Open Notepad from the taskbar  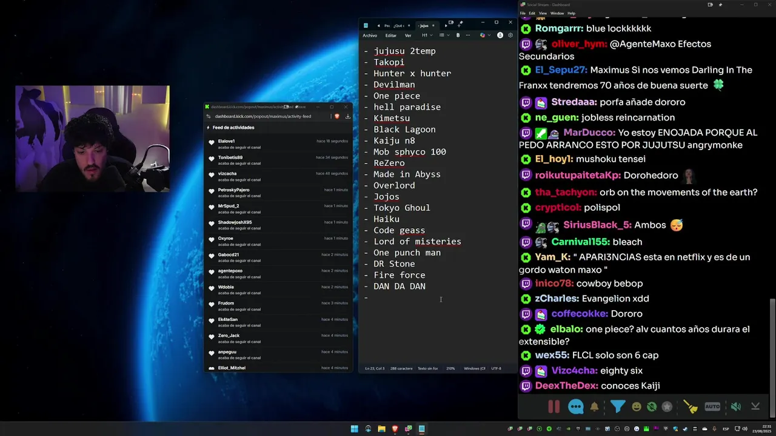(421, 429)
